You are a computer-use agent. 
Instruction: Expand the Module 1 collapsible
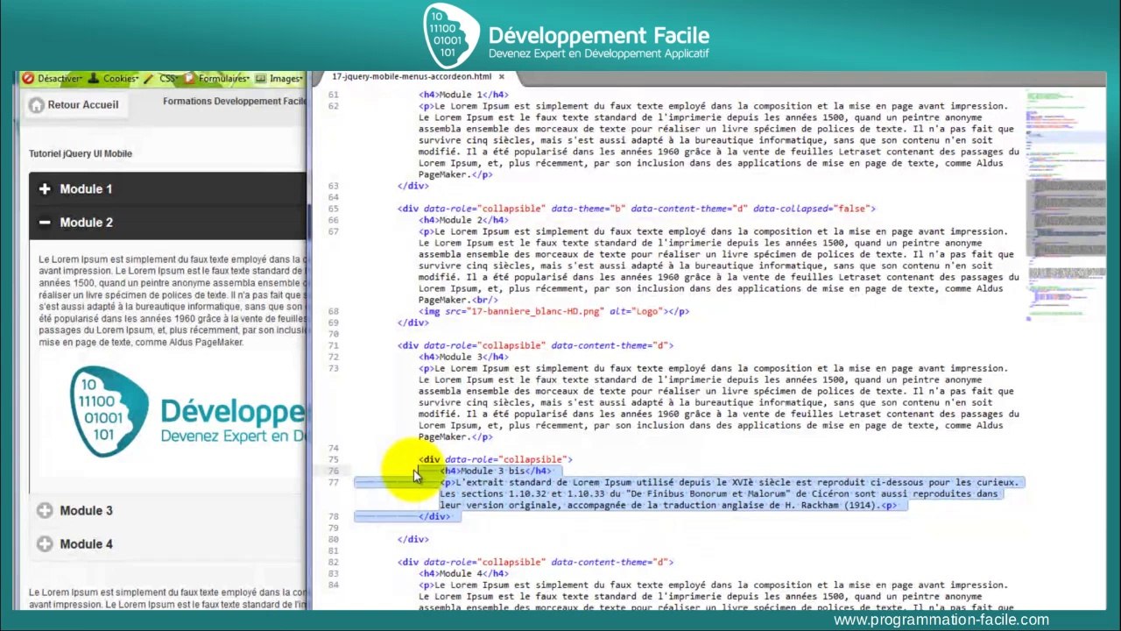pos(168,189)
